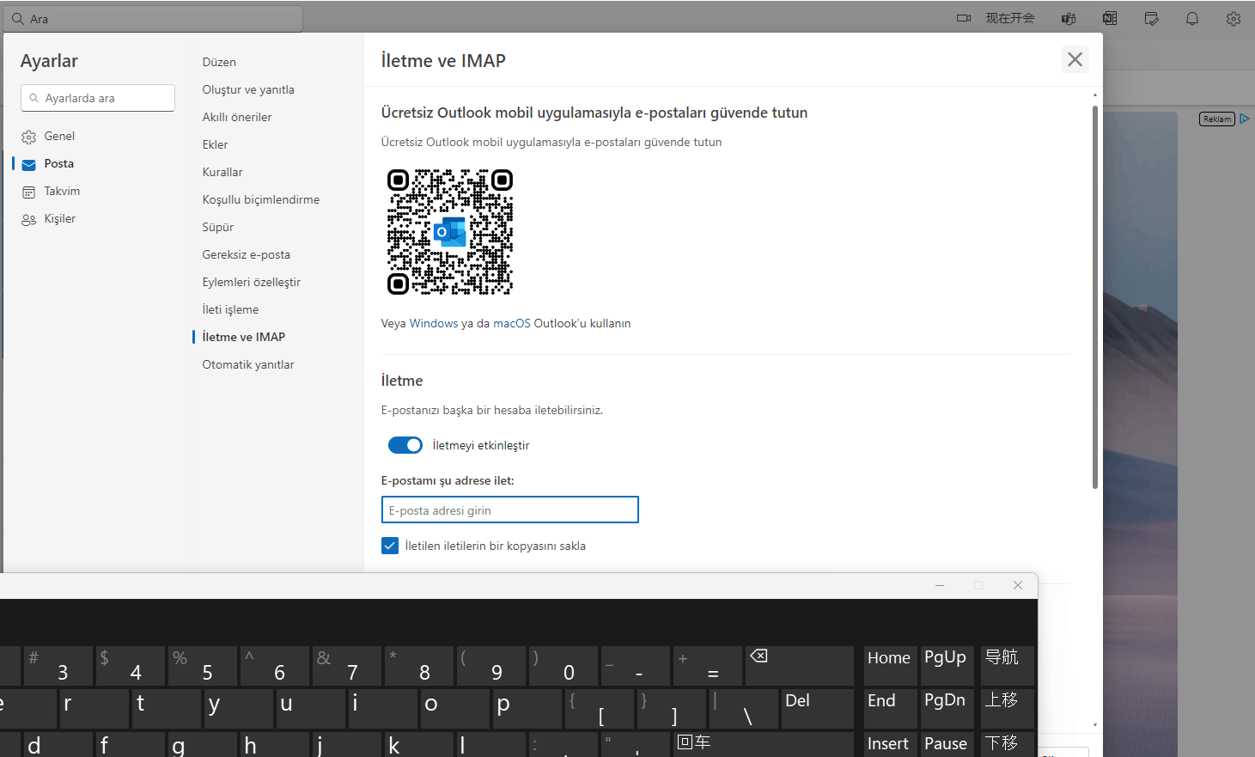
Task: Tap the equals key on on-screen keyboard
Action: [707, 666]
